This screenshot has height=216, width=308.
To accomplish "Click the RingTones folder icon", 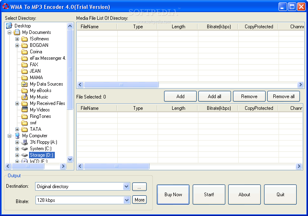I will [25, 116].
